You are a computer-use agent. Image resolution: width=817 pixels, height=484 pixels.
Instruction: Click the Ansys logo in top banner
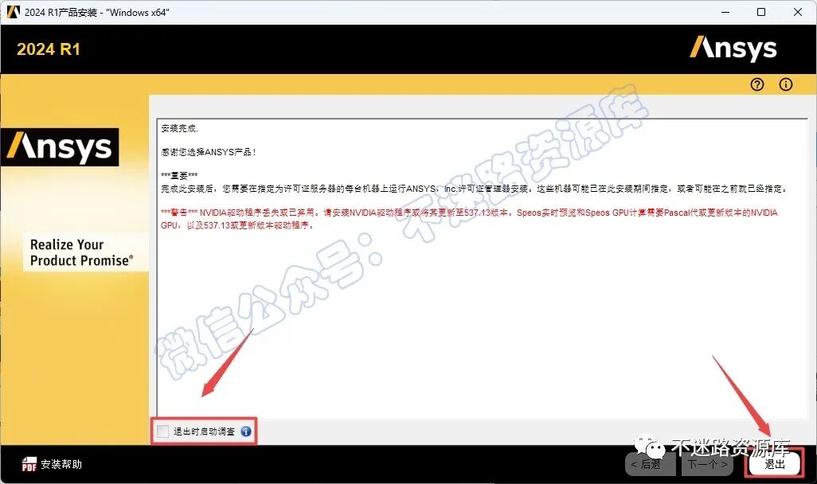733,49
